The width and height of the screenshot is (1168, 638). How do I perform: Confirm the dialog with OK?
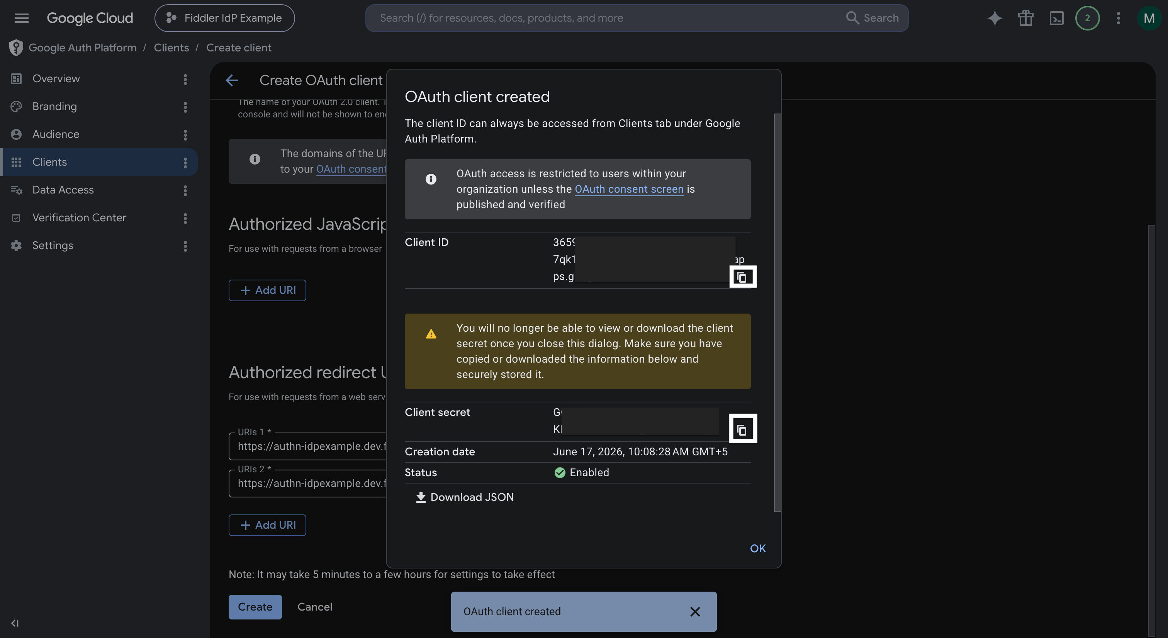click(758, 548)
